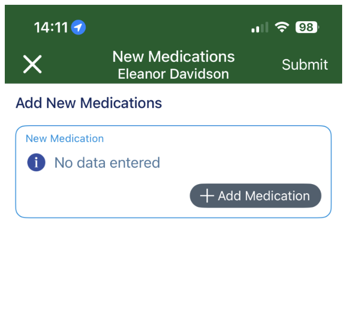Tap the Wi-Fi status icon
Screen dimensions: 348x314
pyautogui.click(x=282, y=27)
